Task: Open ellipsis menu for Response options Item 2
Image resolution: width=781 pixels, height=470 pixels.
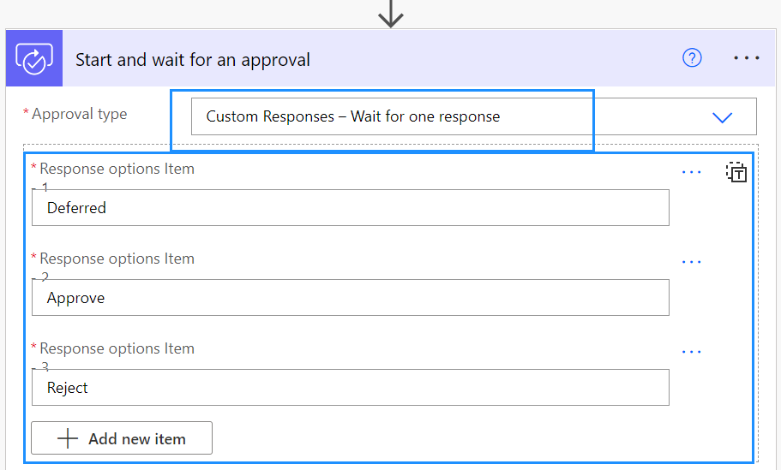Action: point(691,262)
